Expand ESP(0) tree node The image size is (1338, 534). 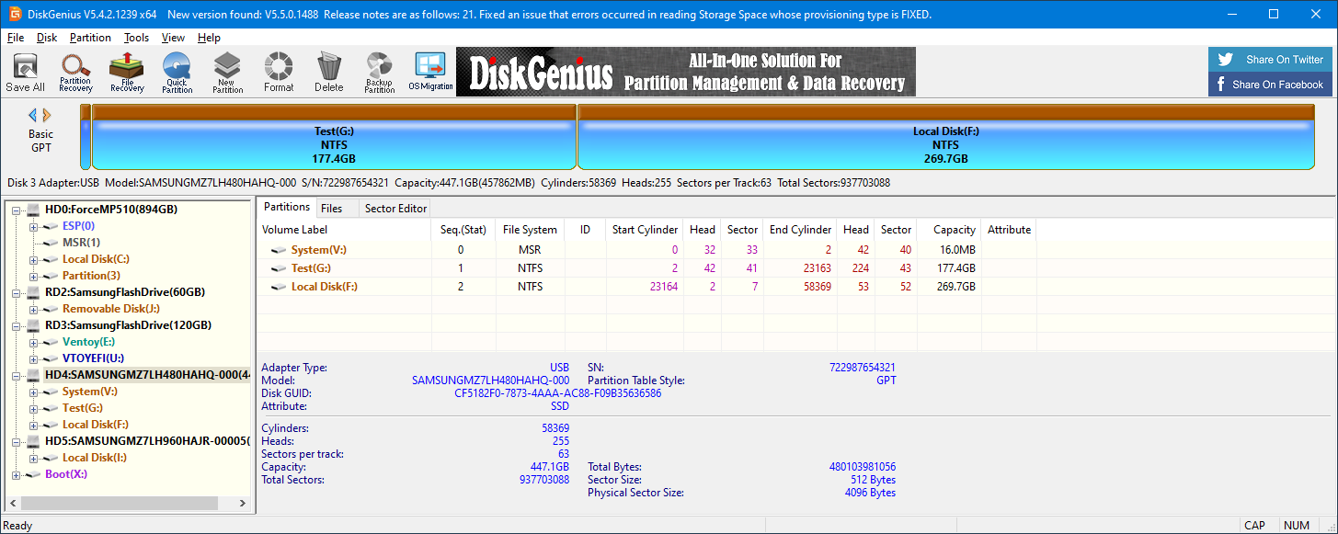[x=34, y=226]
